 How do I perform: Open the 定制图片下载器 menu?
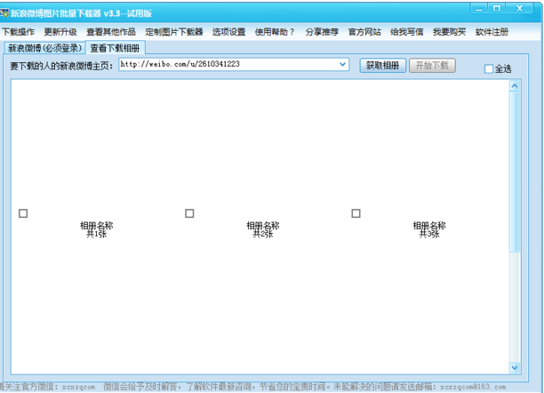(174, 32)
